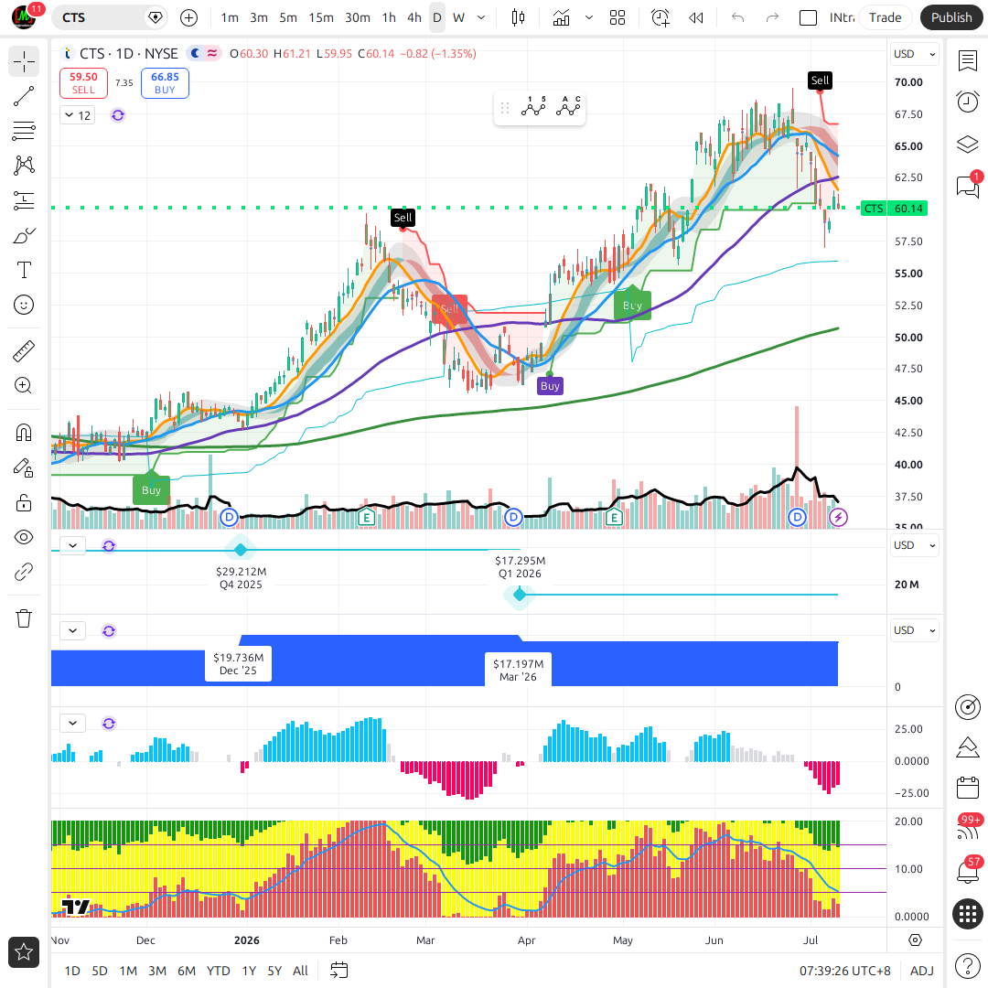Open the chart patterns tool

(x=24, y=166)
